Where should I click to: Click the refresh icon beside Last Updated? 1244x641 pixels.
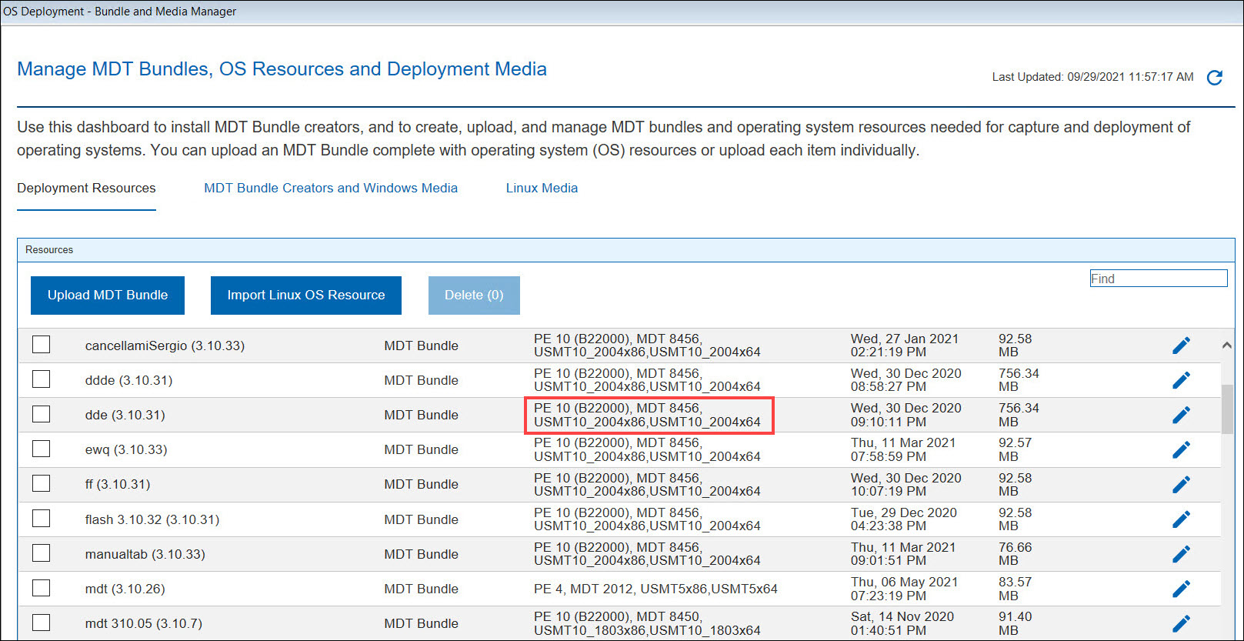pyautogui.click(x=1215, y=78)
